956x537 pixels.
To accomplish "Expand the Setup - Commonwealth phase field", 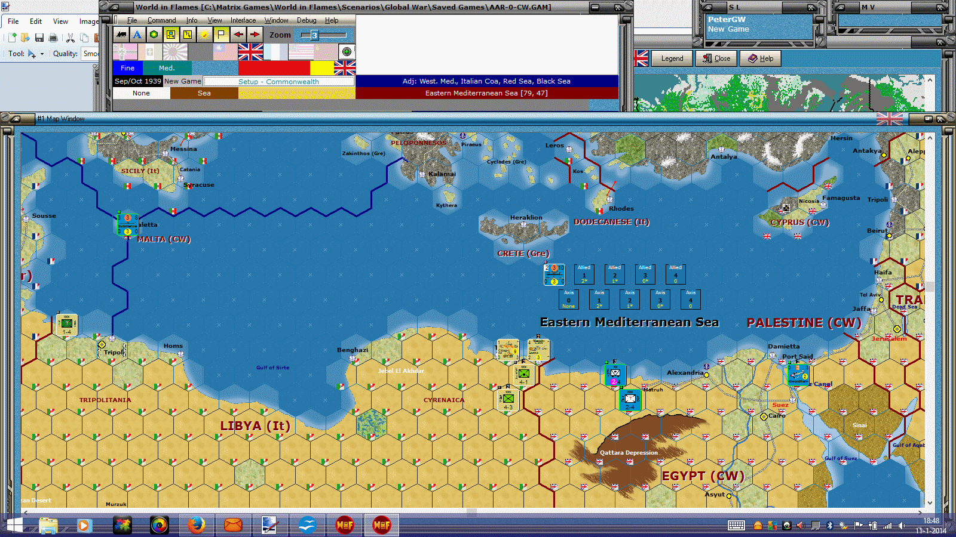I will (278, 82).
